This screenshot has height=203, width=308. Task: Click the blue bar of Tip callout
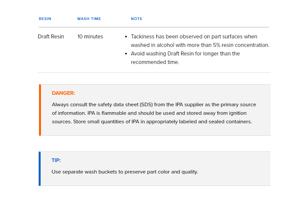click(x=40, y=169)
